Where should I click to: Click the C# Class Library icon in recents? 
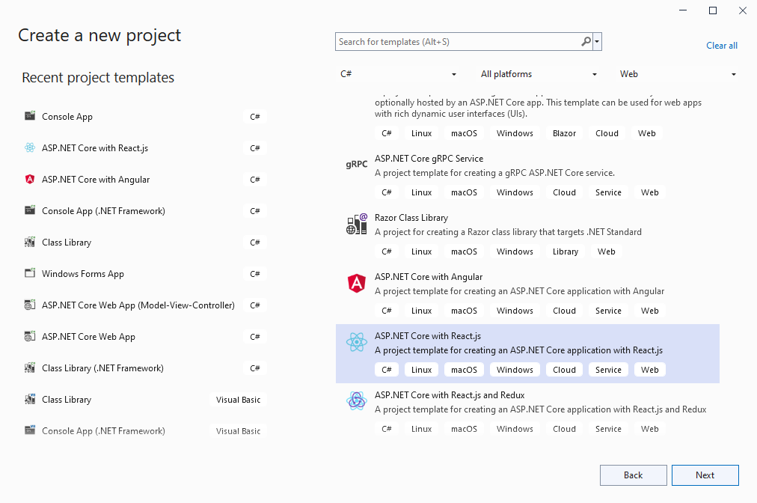(x=30, y=242)
